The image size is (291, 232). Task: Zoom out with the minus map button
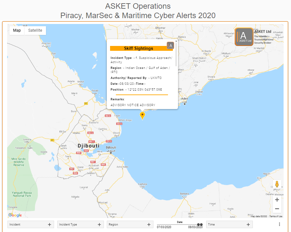(277, 209)
